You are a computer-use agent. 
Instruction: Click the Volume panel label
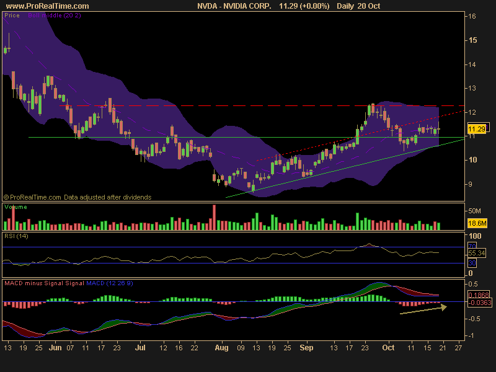[15, 207]
